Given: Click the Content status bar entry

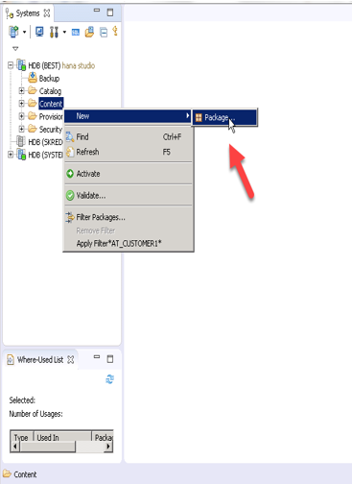Looking at the screenshot, I should pyautogui.click(x=20, y=474).
